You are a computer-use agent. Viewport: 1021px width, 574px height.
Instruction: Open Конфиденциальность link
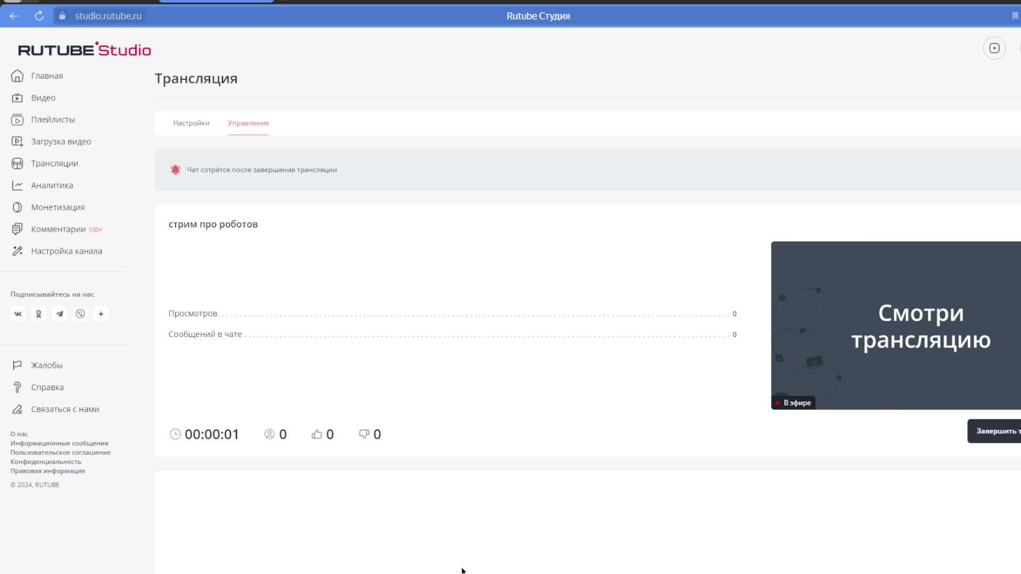tap(46, 462)
